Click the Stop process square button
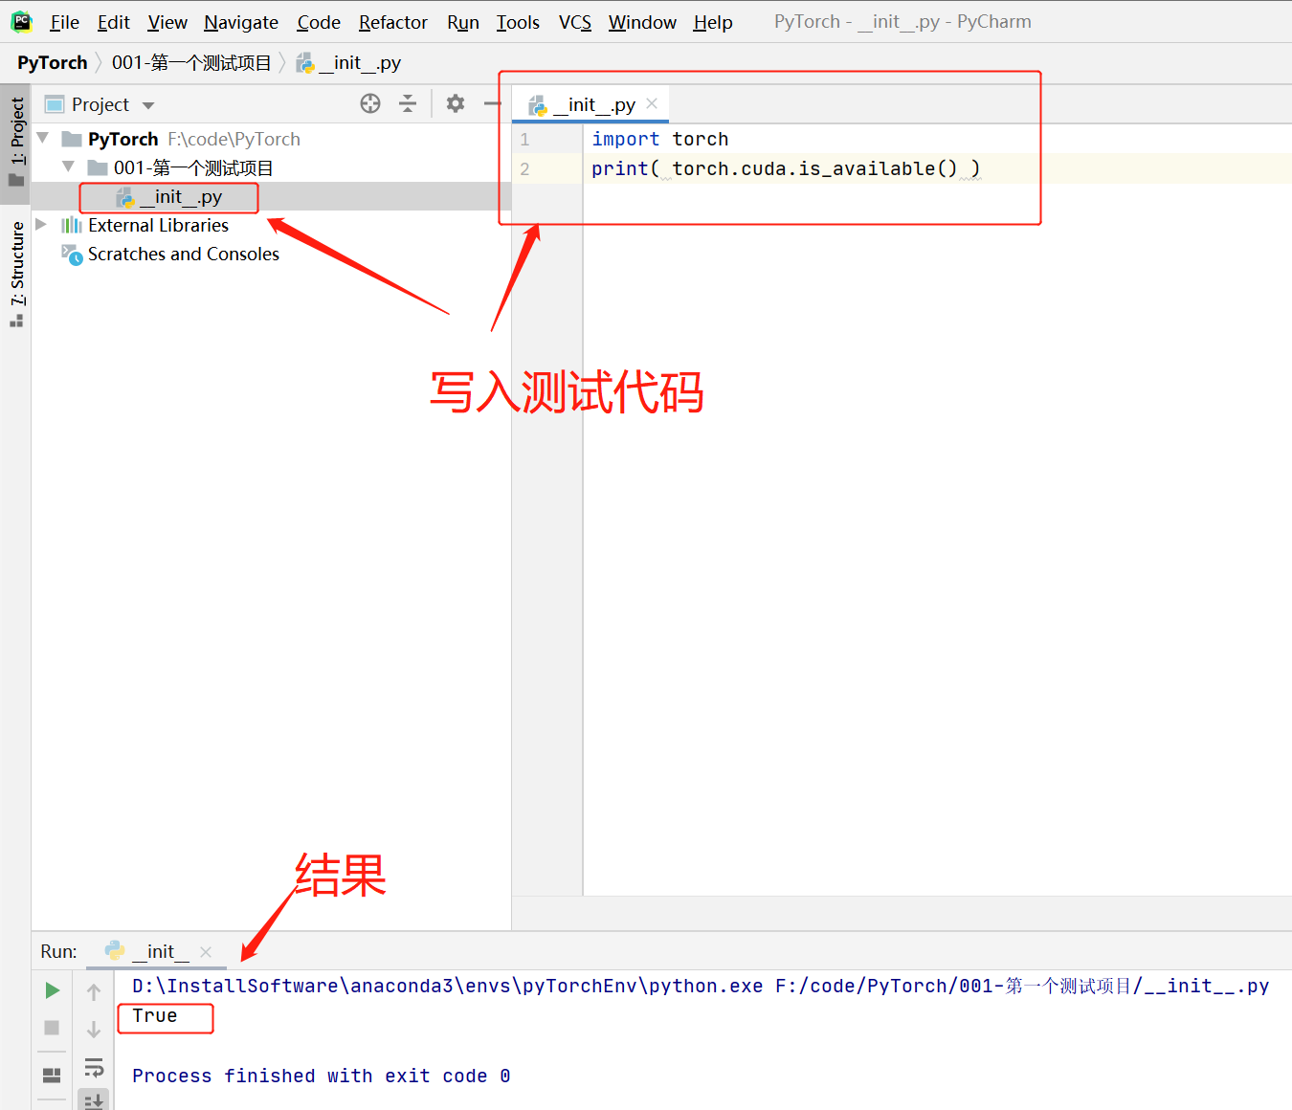 click(x=52, y=1028)
